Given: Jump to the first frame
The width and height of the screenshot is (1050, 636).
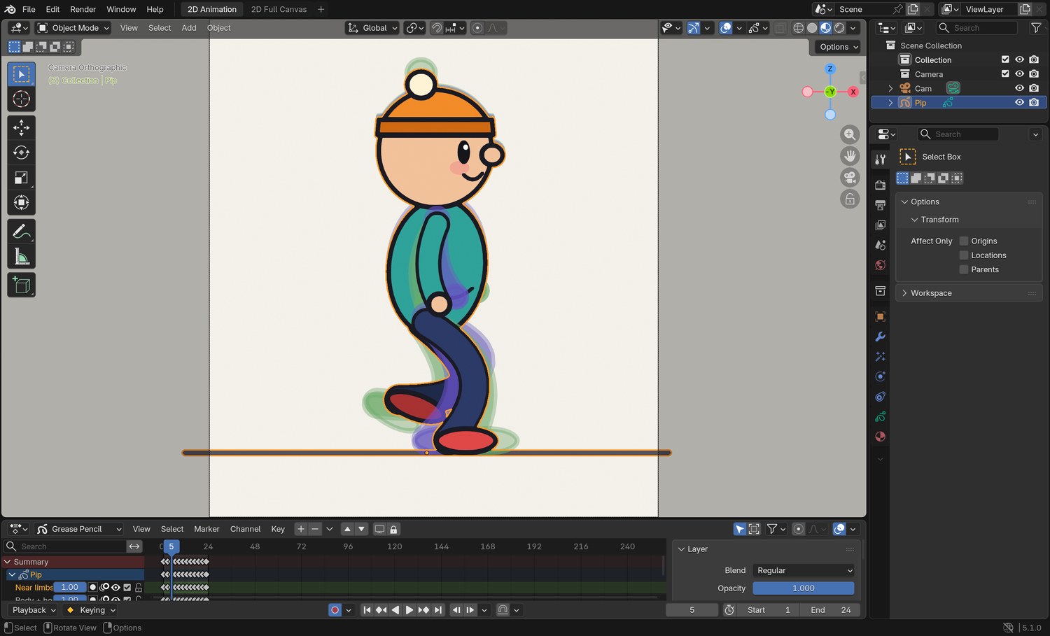Looking at the screenshot, I should pyautogui.click(x=367, y=610).
